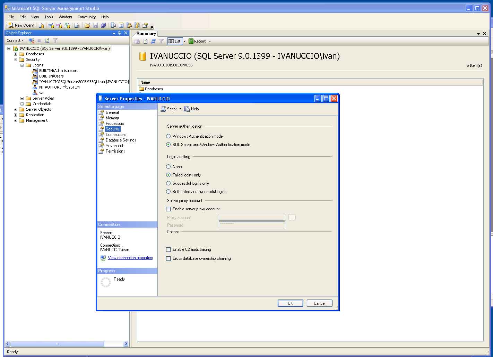
Task: Select the sa login in Object Explorer
Action: pos(41,93)
